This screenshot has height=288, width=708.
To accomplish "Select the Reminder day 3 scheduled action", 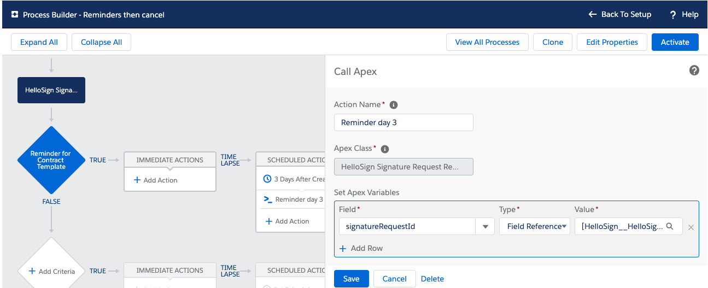I will pyautogui.click(x=294, y=199).
